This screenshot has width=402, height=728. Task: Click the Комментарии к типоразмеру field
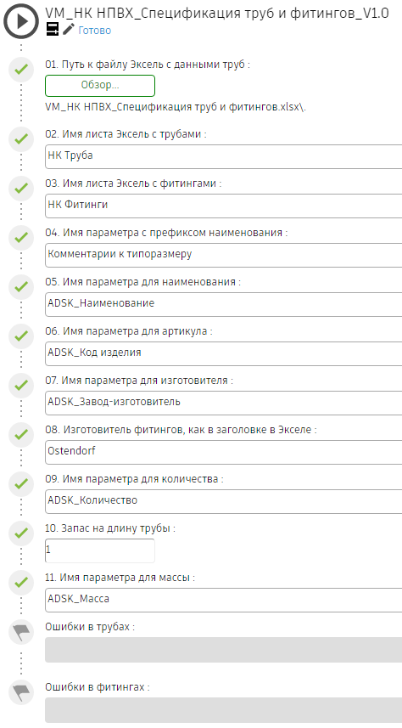(x=224, y=255)
